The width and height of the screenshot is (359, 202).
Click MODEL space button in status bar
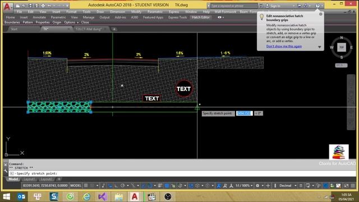76,186
